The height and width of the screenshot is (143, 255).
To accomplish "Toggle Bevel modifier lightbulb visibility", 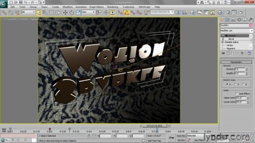I will point(223,39).
